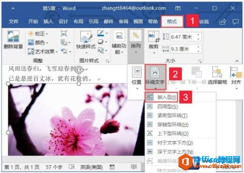
Task: Open the 艺术效果 artistic effects dropdown
Action: tap(43, 51)
